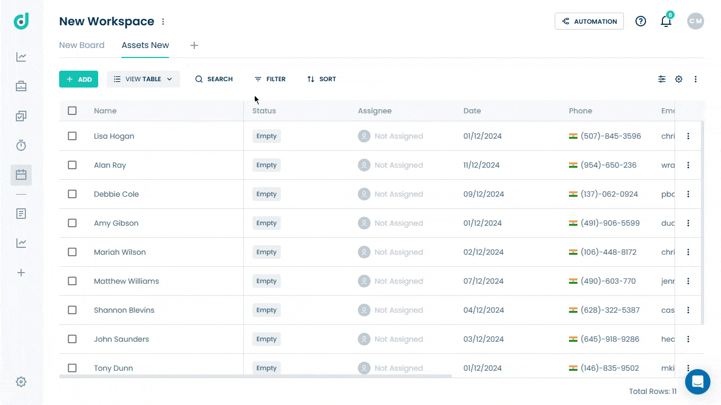Open row menu for Amy Gibson

coord(688,223)
